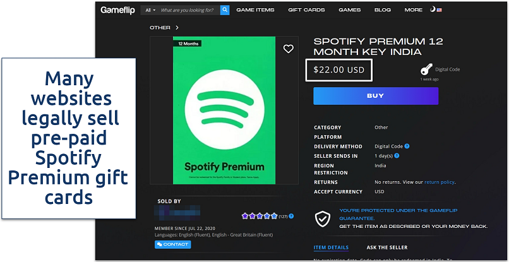Focus the search input field
This screenshot has width=509, height=262.
[188, 10]
